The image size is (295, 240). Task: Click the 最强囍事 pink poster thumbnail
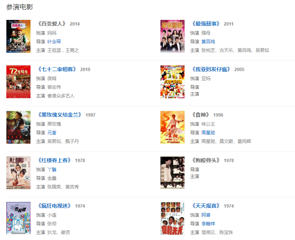(x=172, y=36)
